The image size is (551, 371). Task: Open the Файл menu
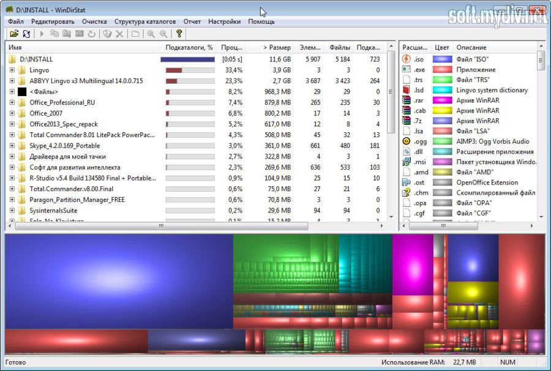(x=16, y=21)
